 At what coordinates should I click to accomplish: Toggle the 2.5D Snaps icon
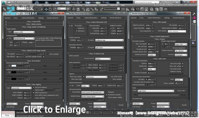pyautogui.click(x=83, y=9)
